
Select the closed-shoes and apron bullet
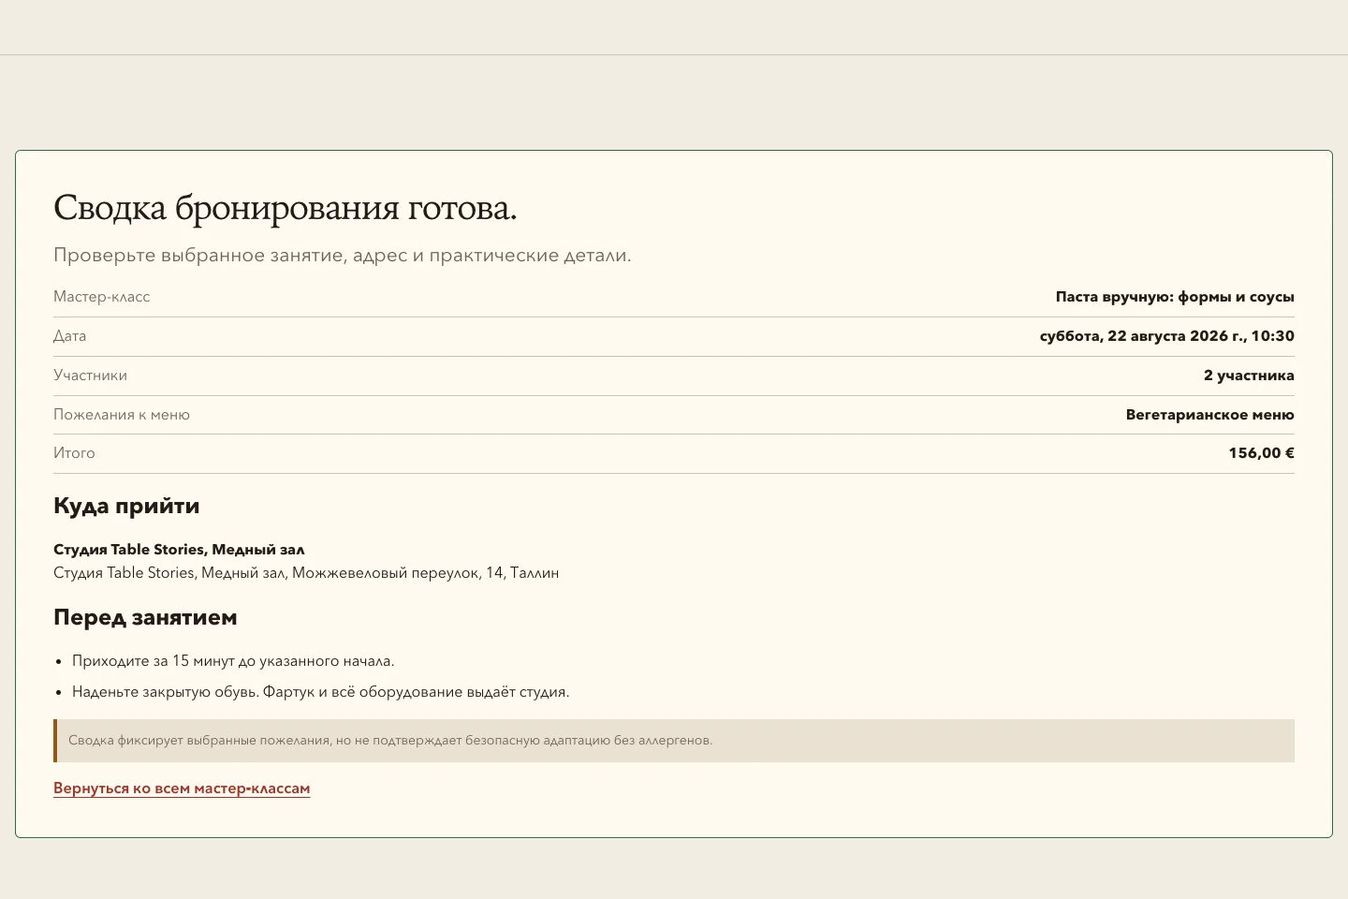(321, 692)
